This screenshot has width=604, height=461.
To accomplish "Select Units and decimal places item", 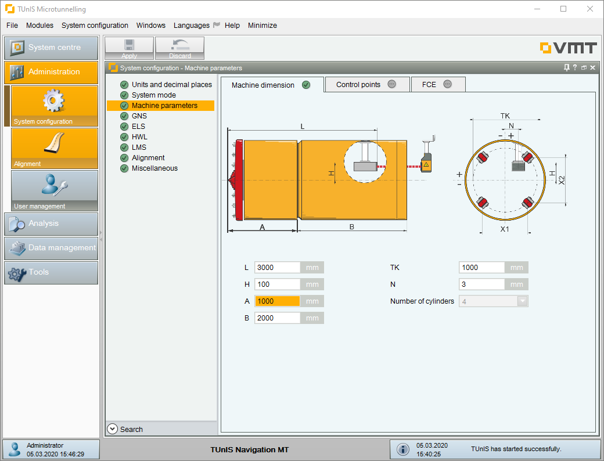I will pyautogui.click(x=172, y=85).
